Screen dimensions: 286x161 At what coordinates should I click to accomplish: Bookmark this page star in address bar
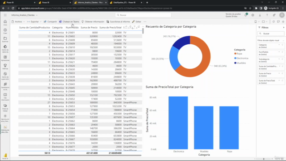pos(250,8)
